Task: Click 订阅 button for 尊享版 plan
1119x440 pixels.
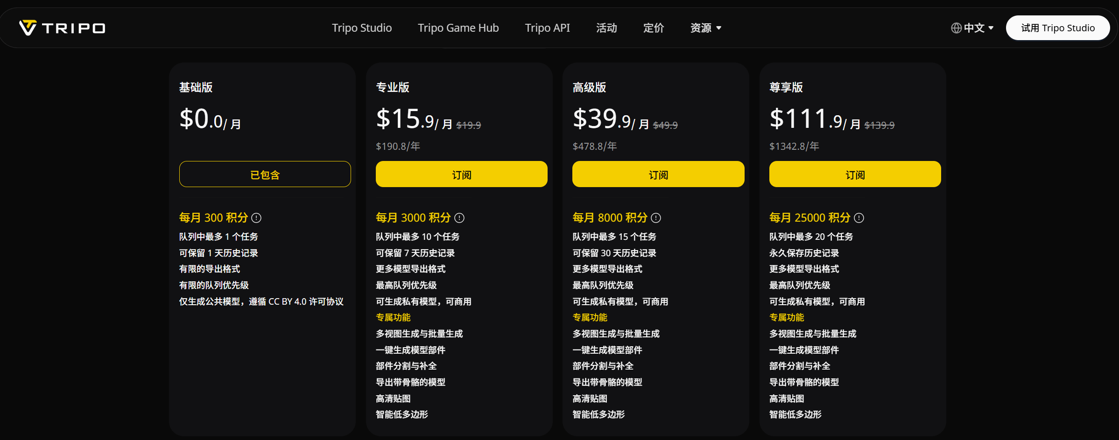Action: [x=855, y=174]
